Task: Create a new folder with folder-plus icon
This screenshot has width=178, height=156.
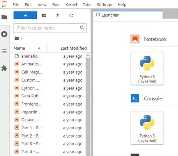Action: (44, 15)
